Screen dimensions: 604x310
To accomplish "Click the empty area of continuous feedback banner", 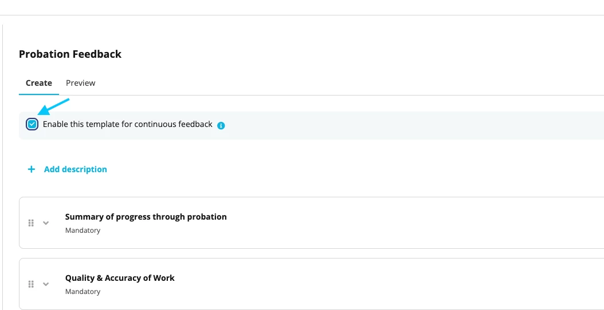I will click(412, 125).
